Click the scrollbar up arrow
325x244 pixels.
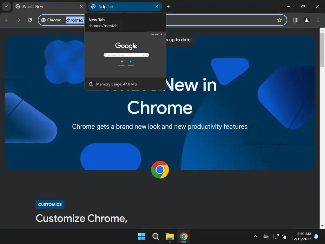[322, 30]
